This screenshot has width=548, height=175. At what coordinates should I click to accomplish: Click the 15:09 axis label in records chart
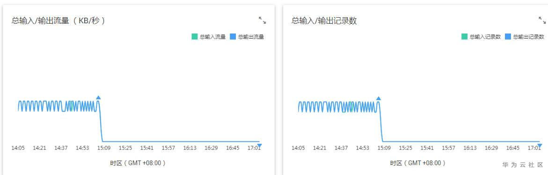pos(384,148)
